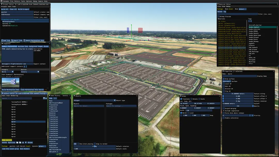Image resolution: width=279 pixels, height=157 pixels.
Task: Close the Project Editor window
Action: point(49,4)
